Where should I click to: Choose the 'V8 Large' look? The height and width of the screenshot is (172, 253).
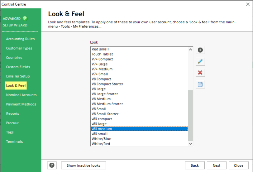tap(139, 89)
